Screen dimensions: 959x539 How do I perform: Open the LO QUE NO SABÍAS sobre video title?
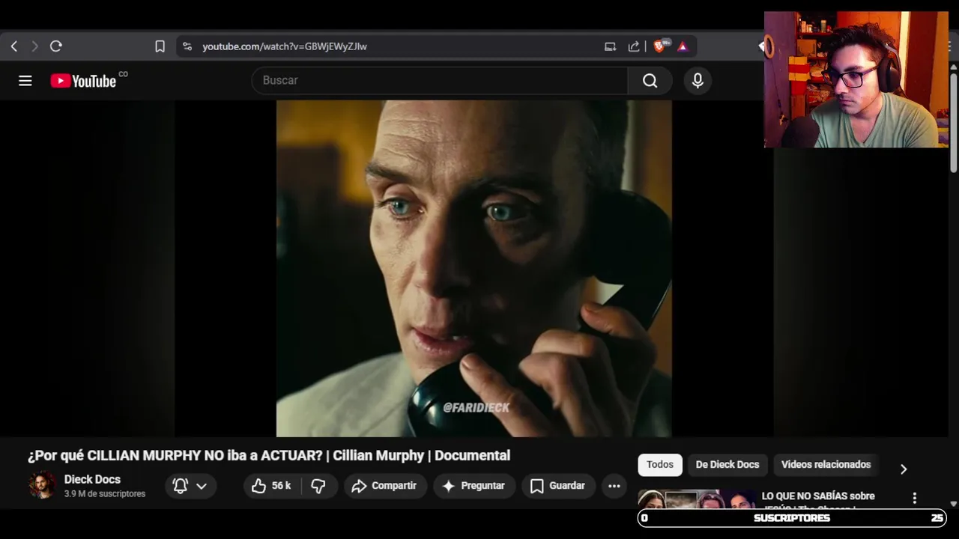pyautogui.click(x=818, y=496)
